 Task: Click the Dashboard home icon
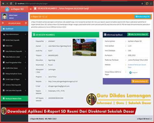[x=4, y=29]
